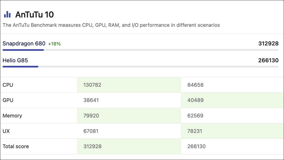This screenshot has width=284, height=160.
Task: Click the +18% difference badge
Action: point(54,44)
